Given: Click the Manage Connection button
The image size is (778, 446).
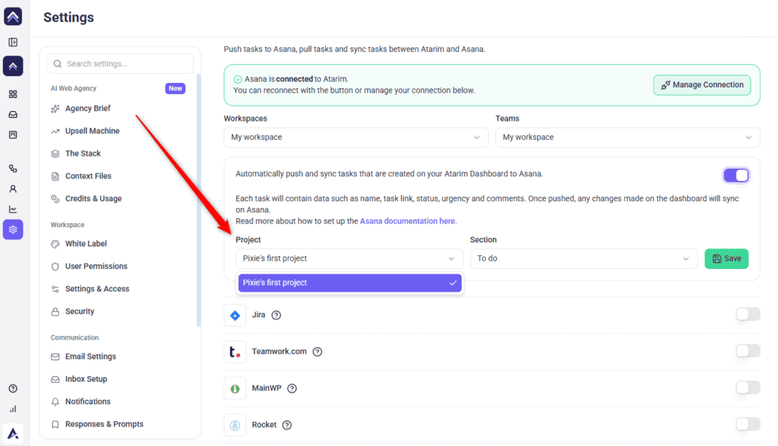Looking at the screenshot, I should pos(702,85).
